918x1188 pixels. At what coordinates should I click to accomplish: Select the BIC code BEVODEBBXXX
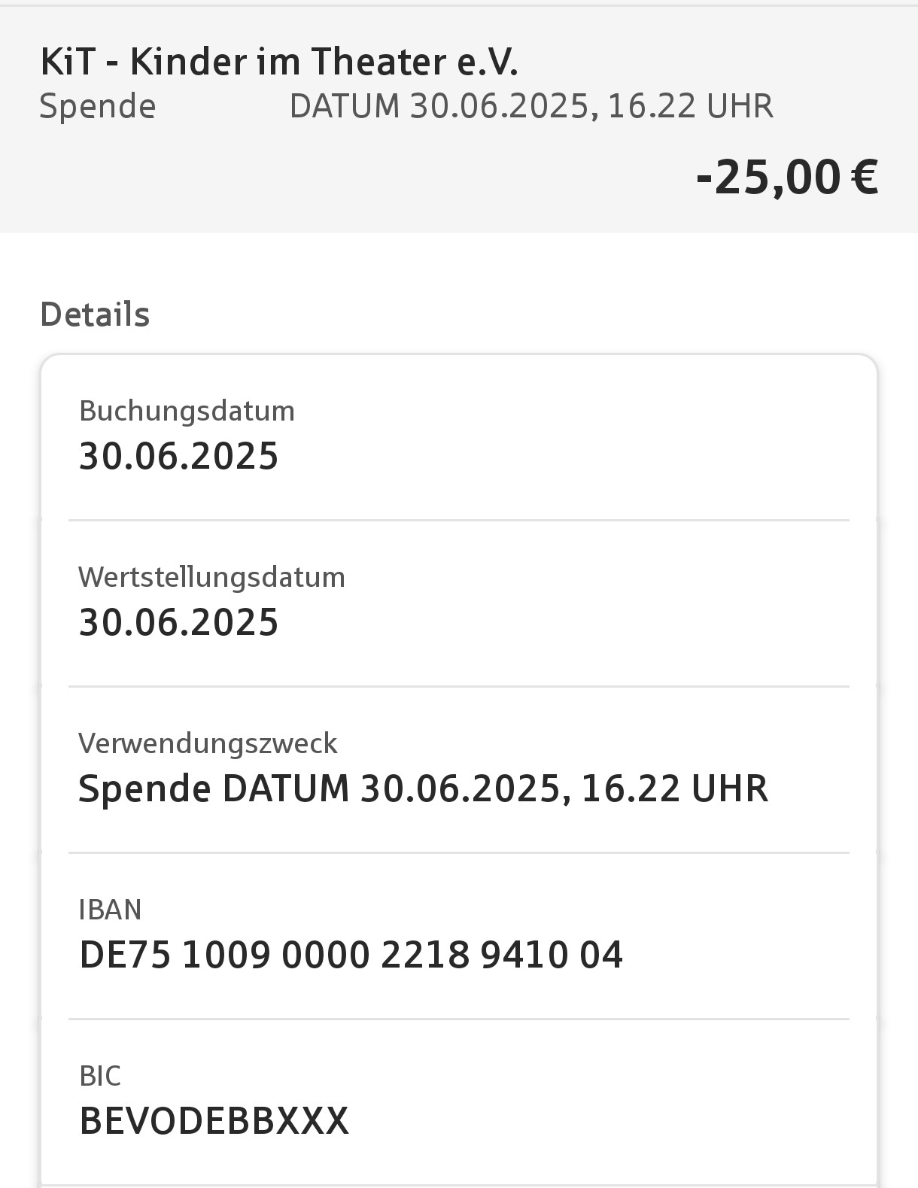(x=214, y=1121)
